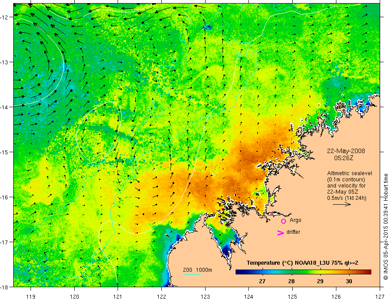
Task: Click longitude label '119' on bottom axis
Action: (x=31, y=296)
